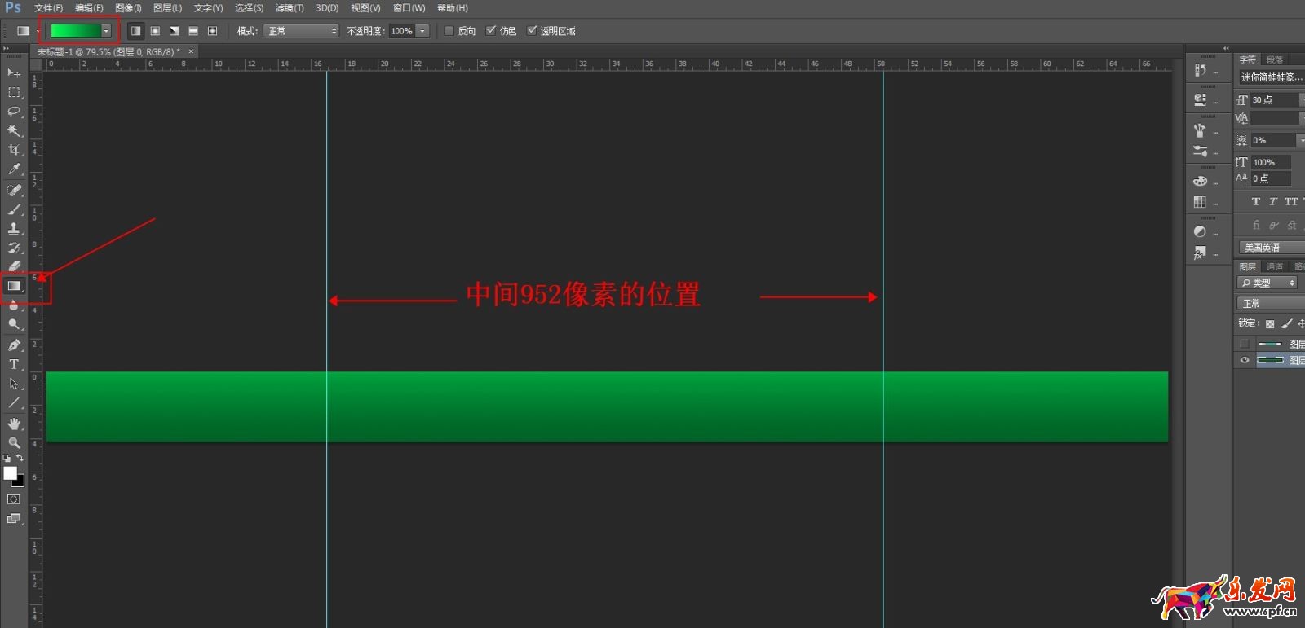Image resolution: width=1305 pixels, height=628 pixels.
Task: Select the Gradient tool in the toolbox
Action: pyautogui.click(x=14, y=286)
